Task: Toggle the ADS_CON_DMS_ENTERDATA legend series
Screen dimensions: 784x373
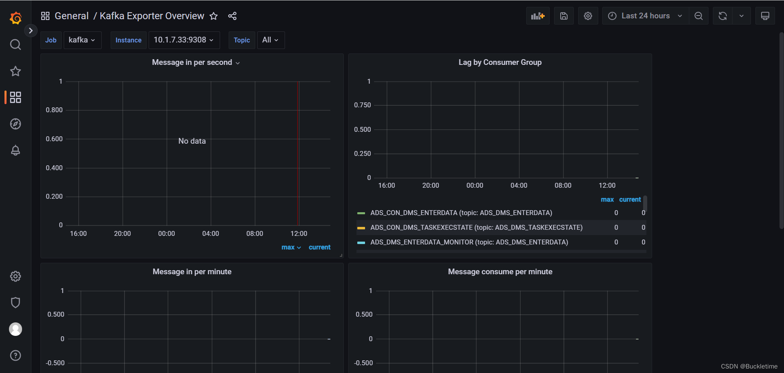Action: pos(461,213)
